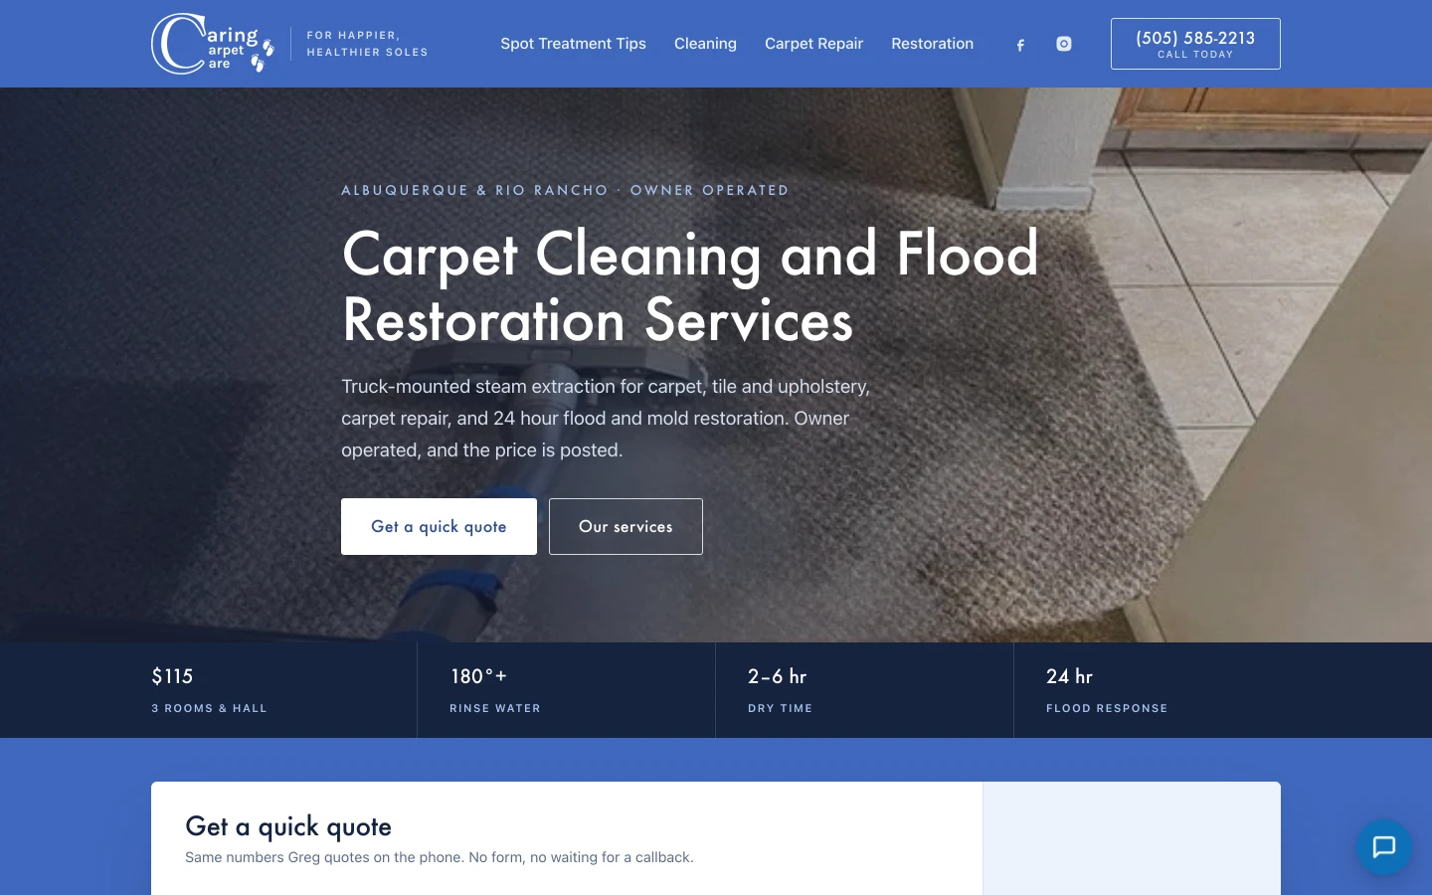Screen dimensions: 1432x895
Task: Click the Get a quick quote section heading
Action: point(288,826)
